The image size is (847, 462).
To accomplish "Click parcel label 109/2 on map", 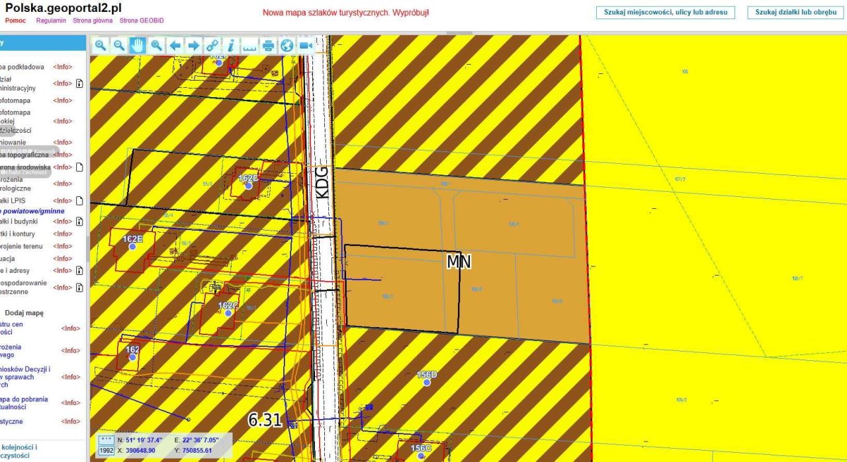I will 682,400.
